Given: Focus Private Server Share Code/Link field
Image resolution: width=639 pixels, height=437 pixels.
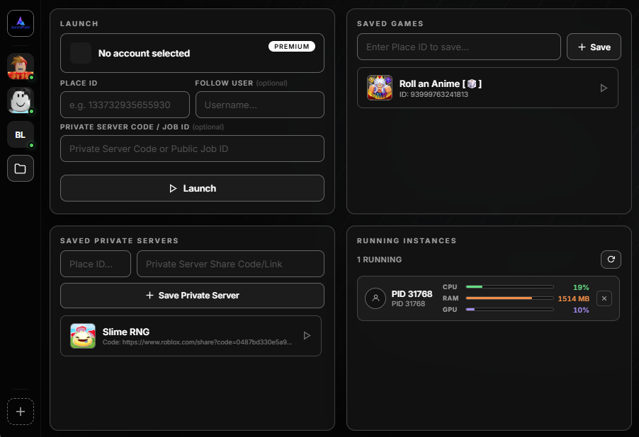Looking at the screenshot, I should coord(230,264).
